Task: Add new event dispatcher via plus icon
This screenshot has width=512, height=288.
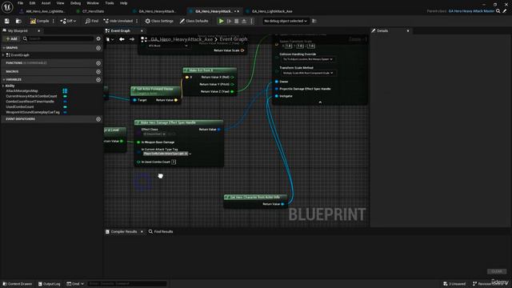Action: [x=98, y=119]
